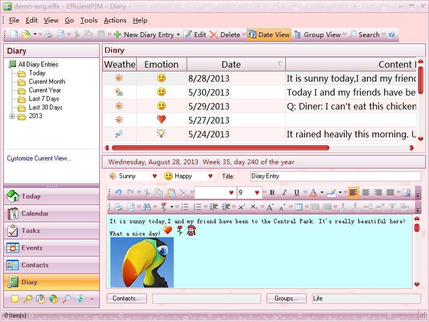
Task: Grow font size with the large A icon
Action: [x=270, y=207]
